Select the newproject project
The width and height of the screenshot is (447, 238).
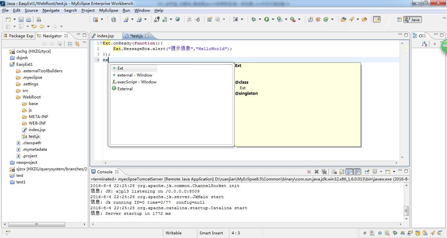tap(27, 162)
